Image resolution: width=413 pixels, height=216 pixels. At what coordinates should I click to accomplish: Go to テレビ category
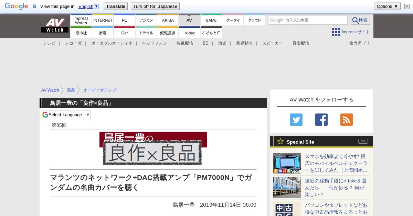pos(49,43)
